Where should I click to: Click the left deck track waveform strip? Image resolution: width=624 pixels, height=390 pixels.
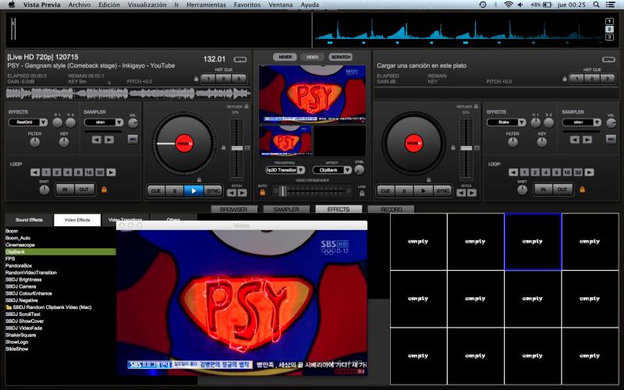click(128, 94)
